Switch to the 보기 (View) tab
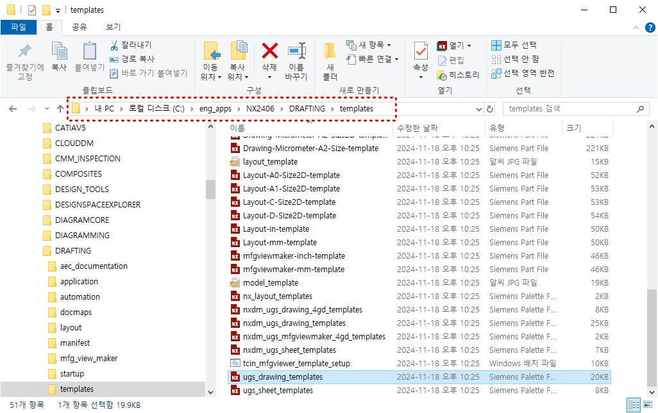 pyautogui.click(x=114, y=28)
